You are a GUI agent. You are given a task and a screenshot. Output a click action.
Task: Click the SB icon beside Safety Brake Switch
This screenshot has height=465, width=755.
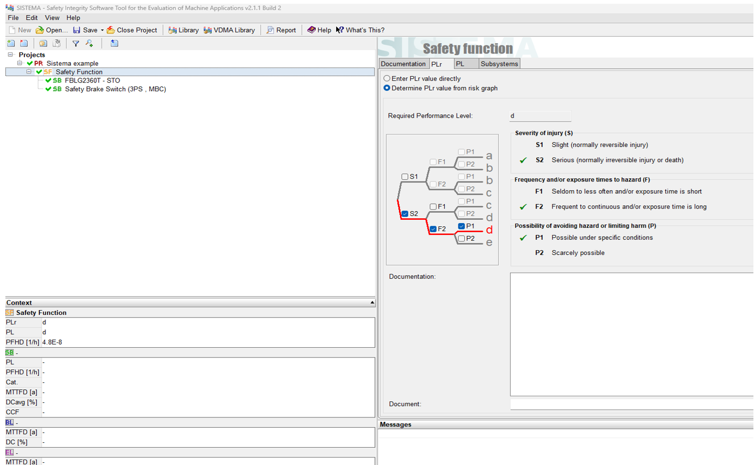(57, 89)
